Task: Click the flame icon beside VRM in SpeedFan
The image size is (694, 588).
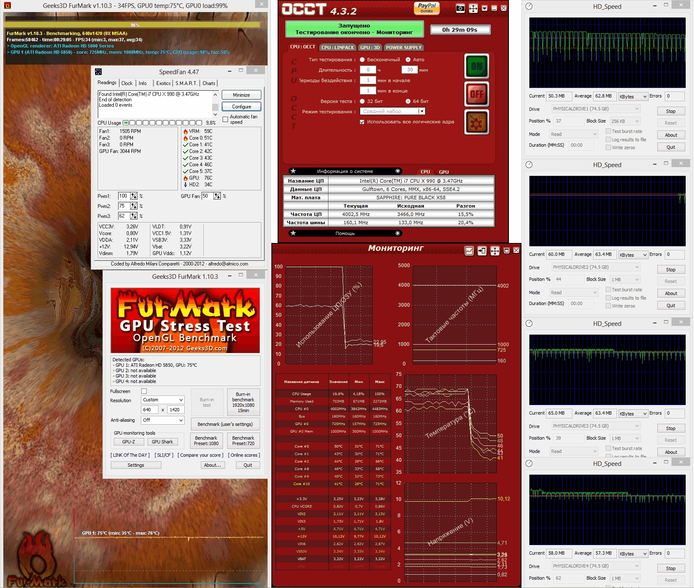Action: coord(185,131)
